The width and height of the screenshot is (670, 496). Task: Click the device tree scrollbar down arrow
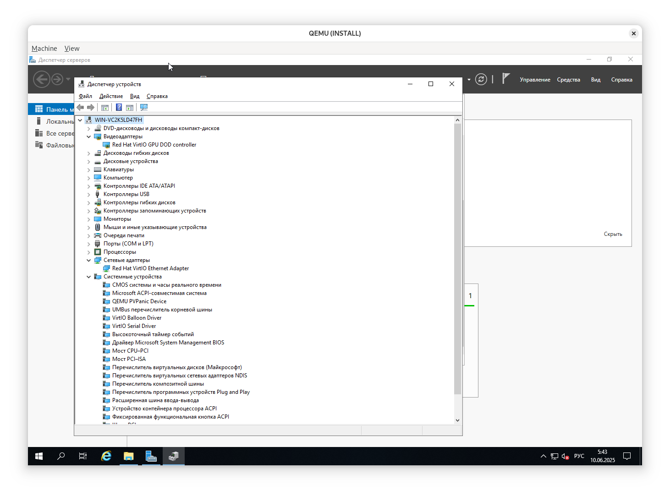[x=457, y=420]
